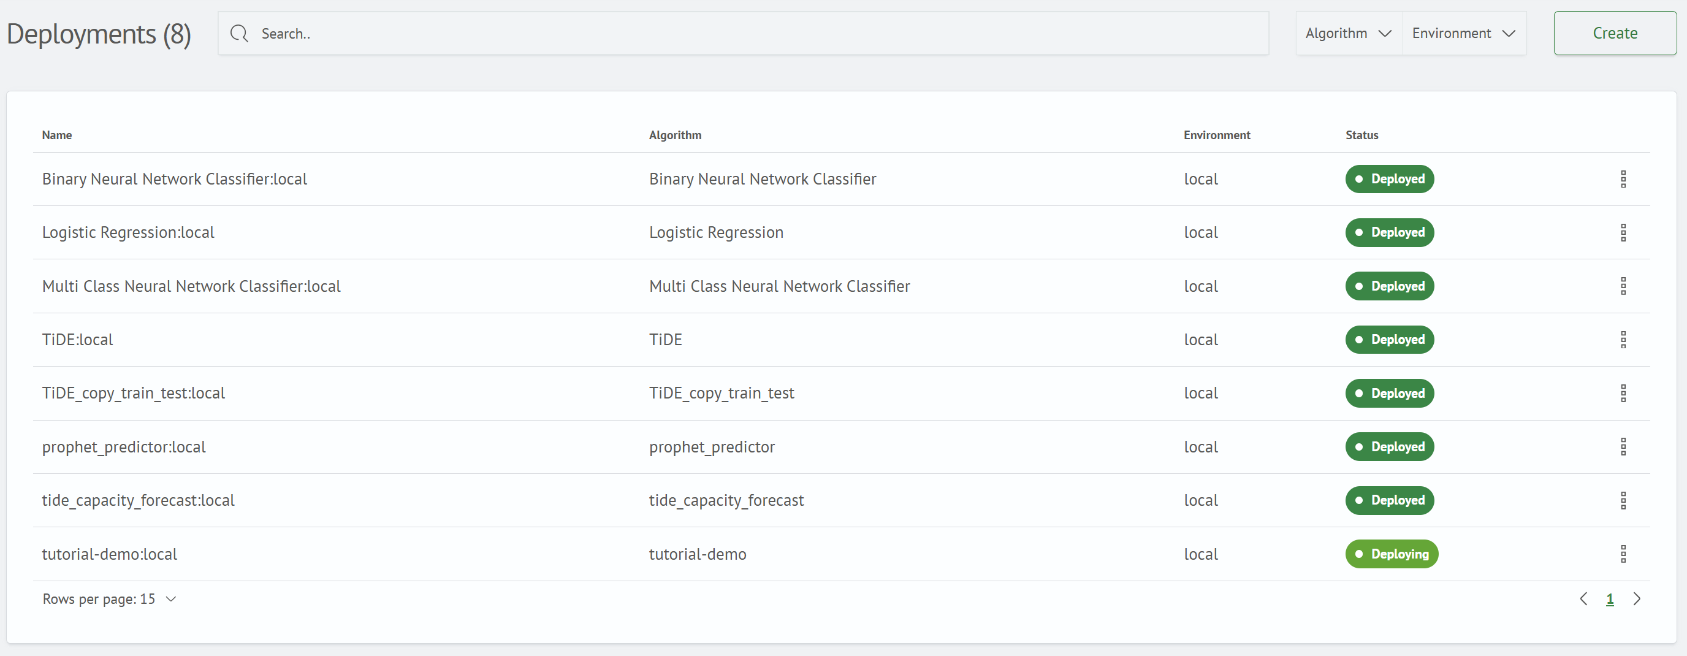This screenshot has height=656, width=1687.
Task: Click prophet_predictor algorithm cell
Action: pos(712,446)
